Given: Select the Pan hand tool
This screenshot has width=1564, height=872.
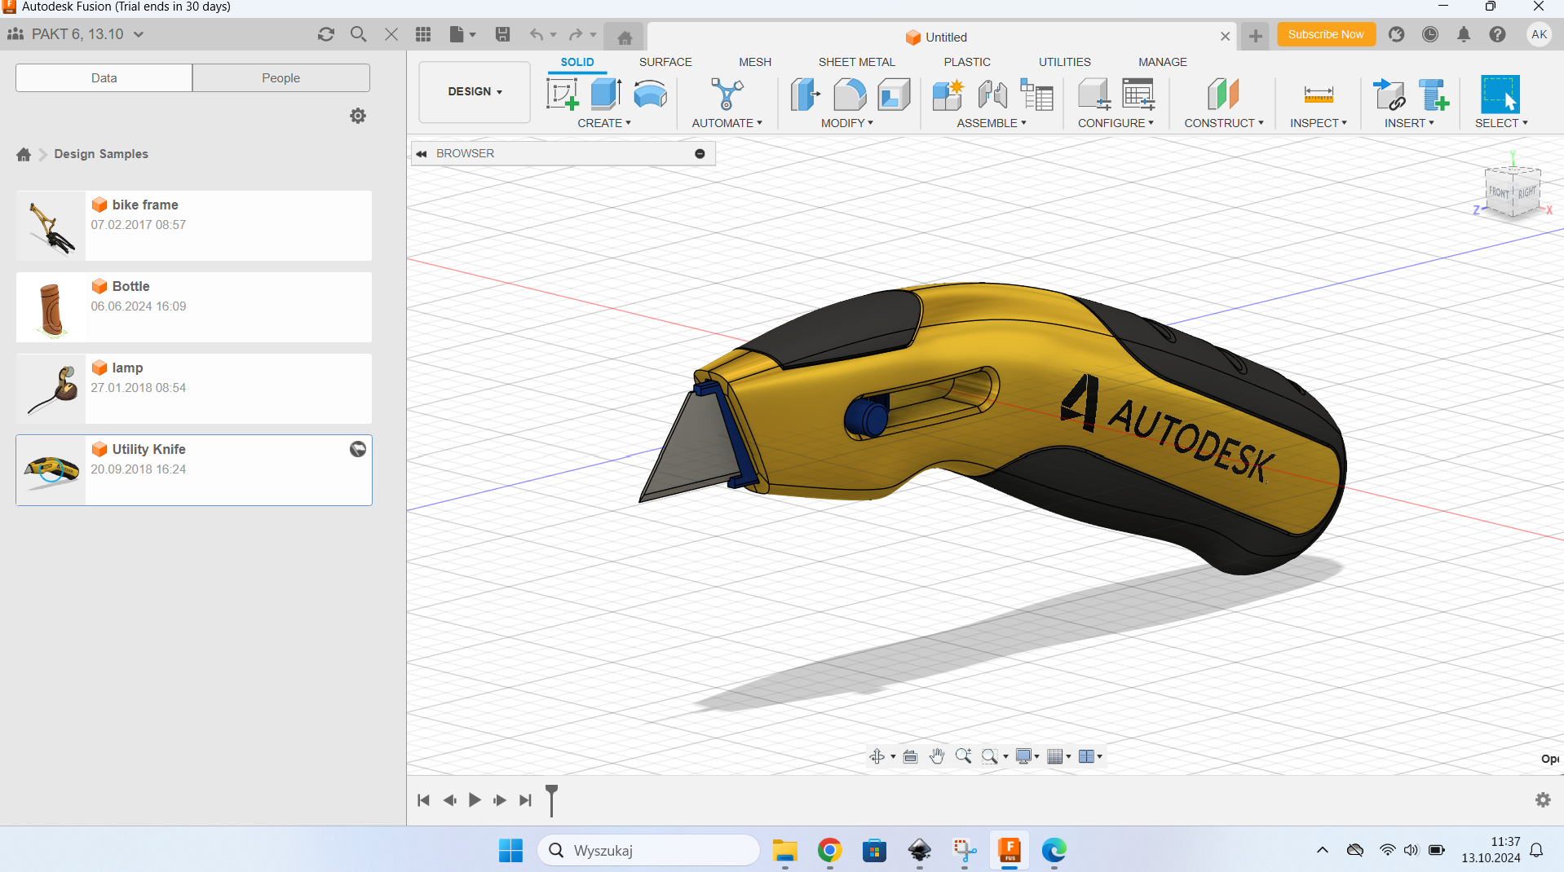Looking at the screenshot, I should (x=937, y=756).
